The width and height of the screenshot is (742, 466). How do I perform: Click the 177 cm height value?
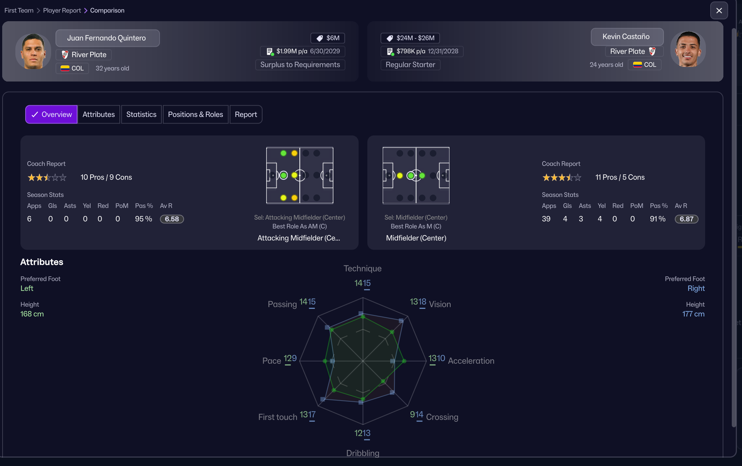coord(693,314)
